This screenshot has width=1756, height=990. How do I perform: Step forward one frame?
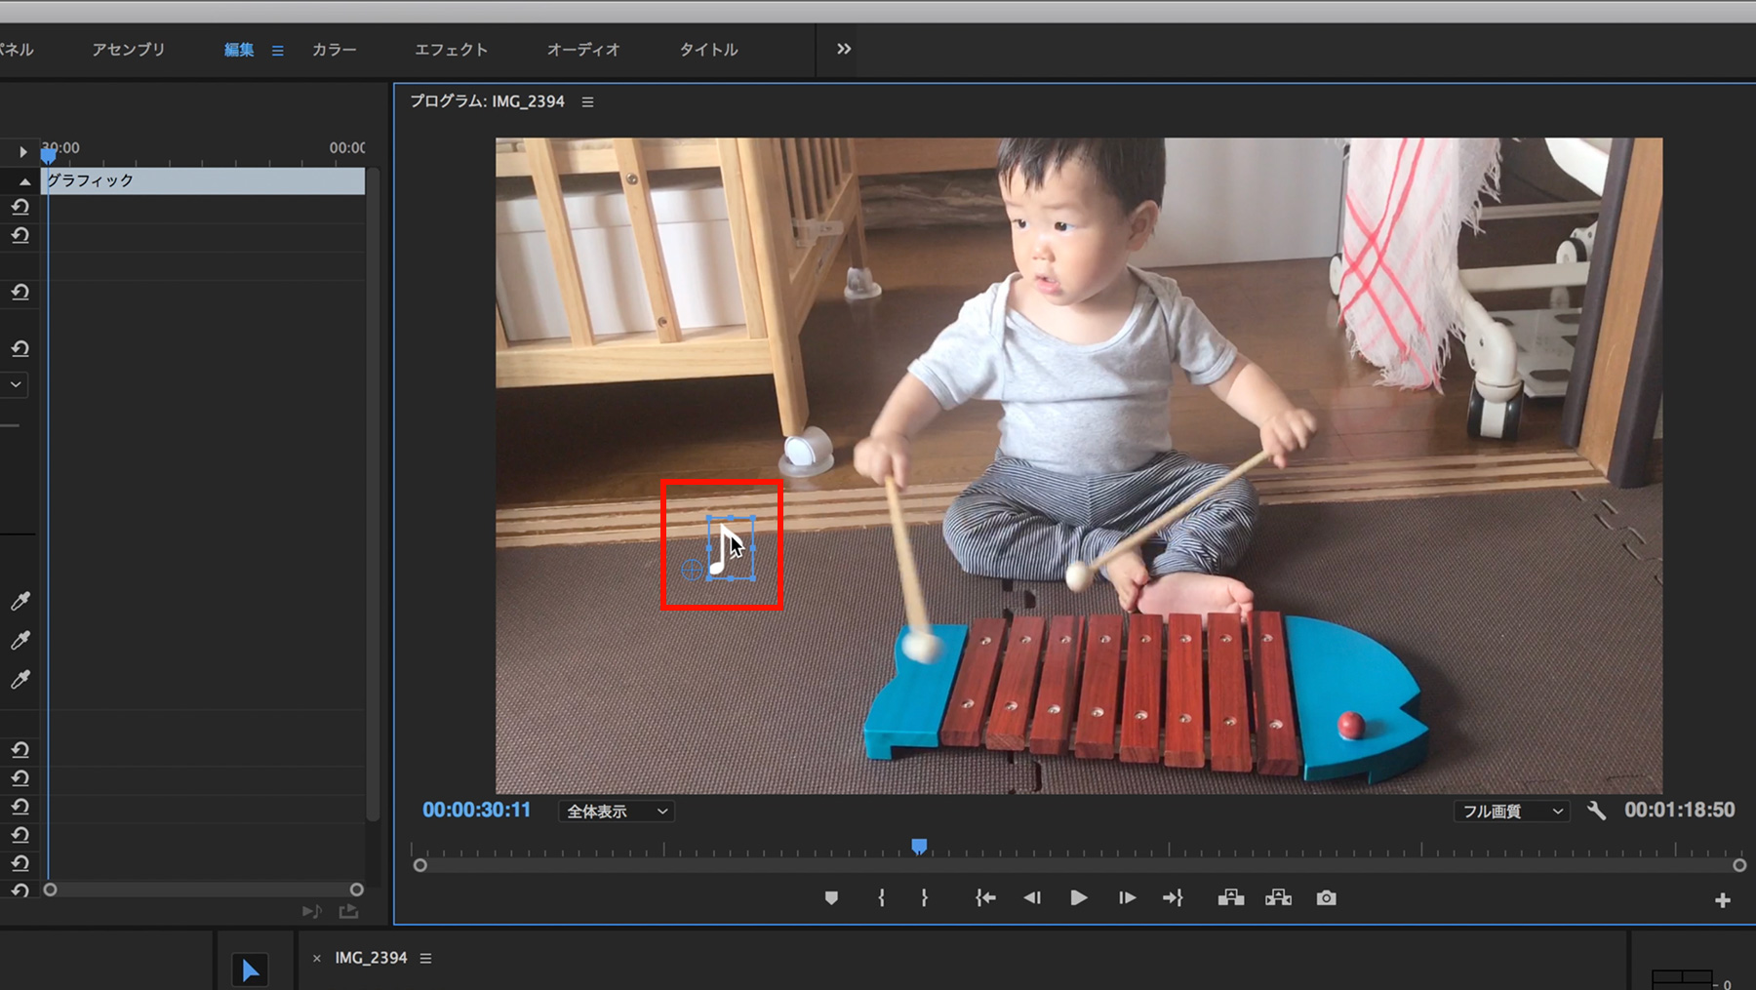pos(1127,898)
